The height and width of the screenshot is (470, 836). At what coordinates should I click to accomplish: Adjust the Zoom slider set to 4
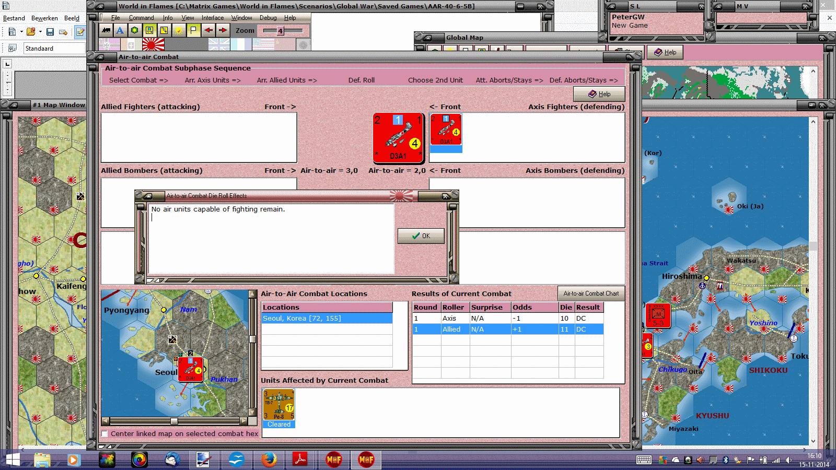[x=281, y=31]
